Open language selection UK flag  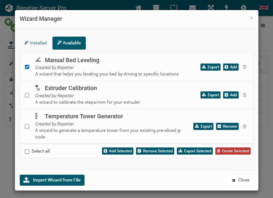point(264,8)
